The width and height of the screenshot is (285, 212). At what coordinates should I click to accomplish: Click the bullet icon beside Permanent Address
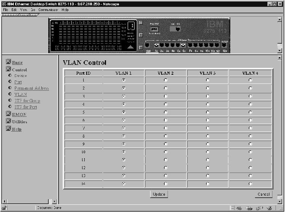pos(9,88)
